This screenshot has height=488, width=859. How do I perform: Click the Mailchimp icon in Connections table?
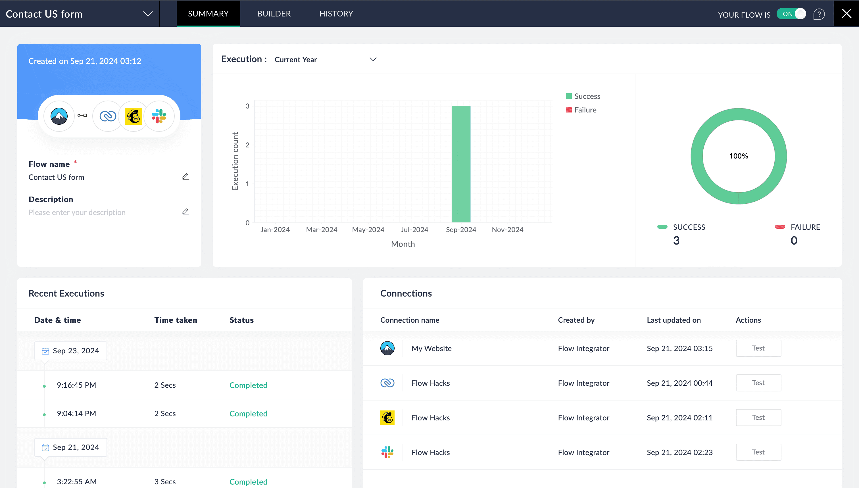point(387,418)
